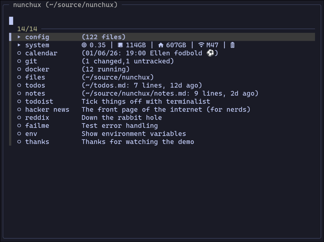Click the "0.35" CPU load value
Viewport: 324px width, 242px height.
tap(97, 45)
